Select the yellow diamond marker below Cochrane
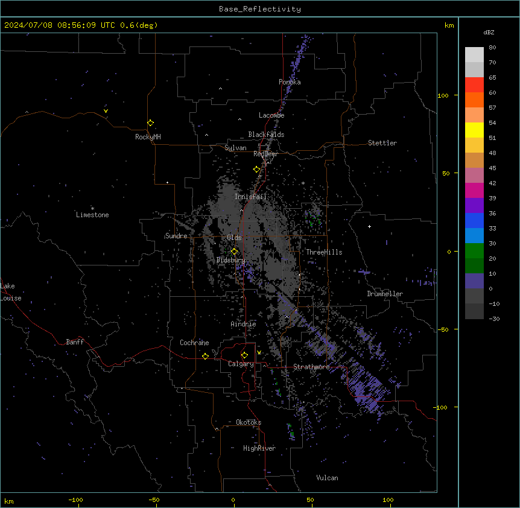Viewport: 520px width, 508px height. [205, 356]
